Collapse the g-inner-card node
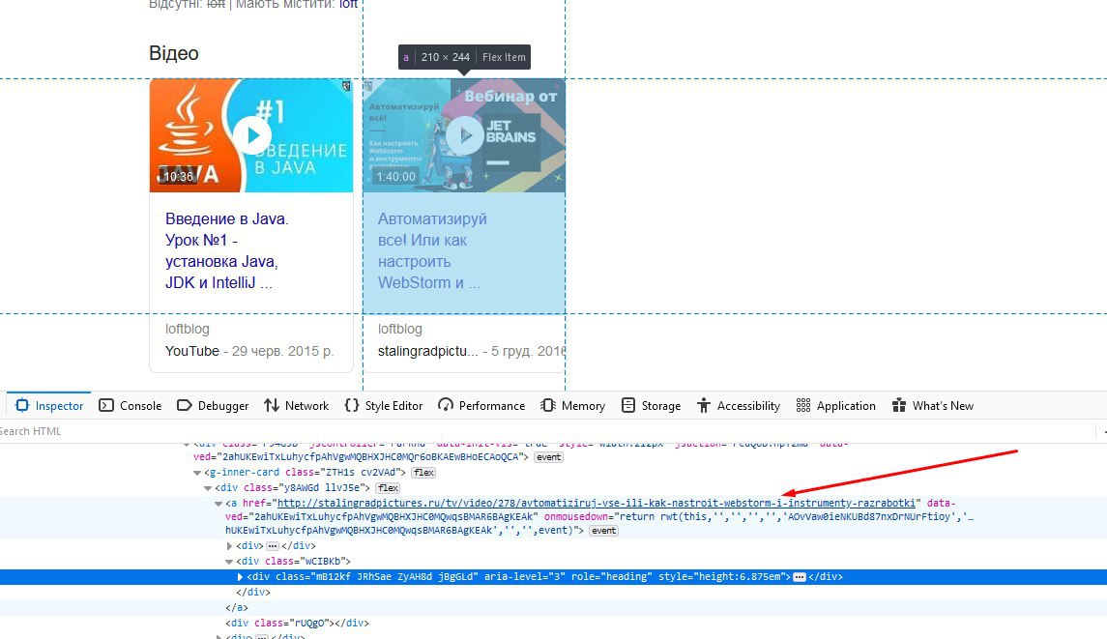This screenshot has width=1107, height=639. click(197, 473)
